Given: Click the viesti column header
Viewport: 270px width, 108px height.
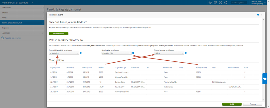Looking at the screenshot, I should pos(214,67).
